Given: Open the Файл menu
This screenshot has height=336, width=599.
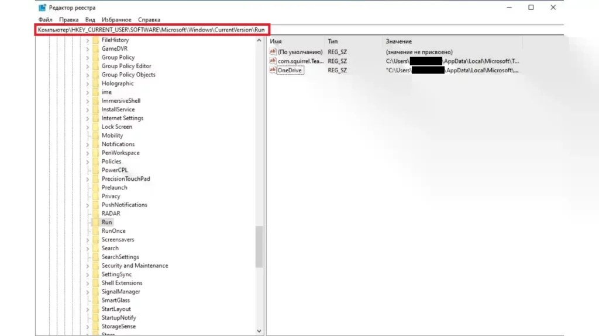Looking at the screenshot, I should 45,20.
